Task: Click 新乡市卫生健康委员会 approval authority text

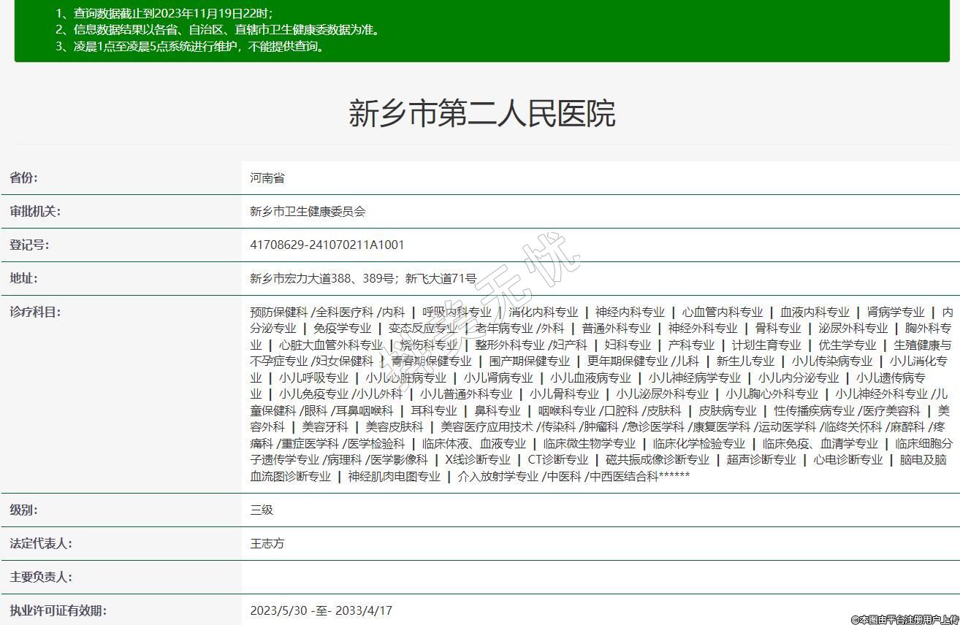Action: pos(308,211)
